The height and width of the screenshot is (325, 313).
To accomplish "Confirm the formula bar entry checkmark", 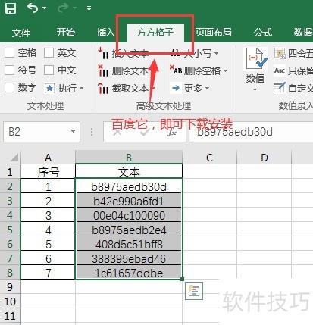I will 145,132.
